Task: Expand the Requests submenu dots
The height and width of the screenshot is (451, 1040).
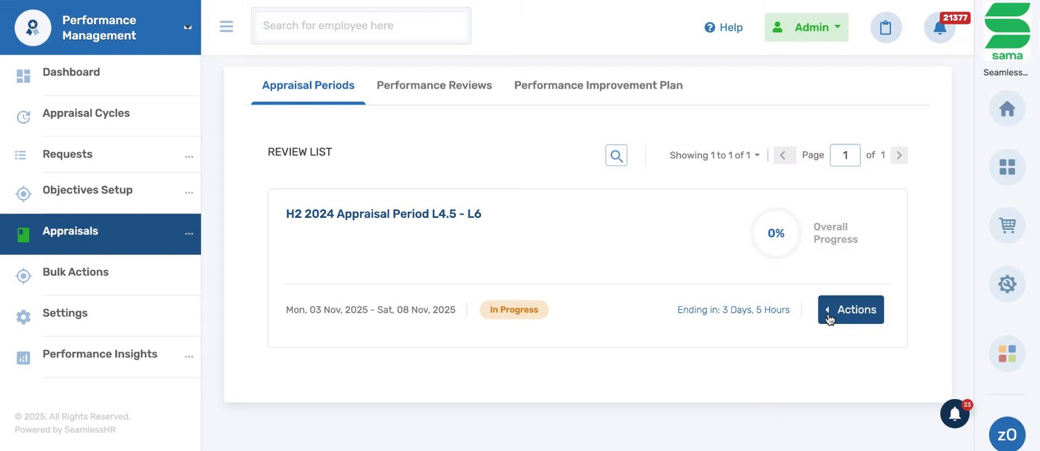Action: click(189, 157)
